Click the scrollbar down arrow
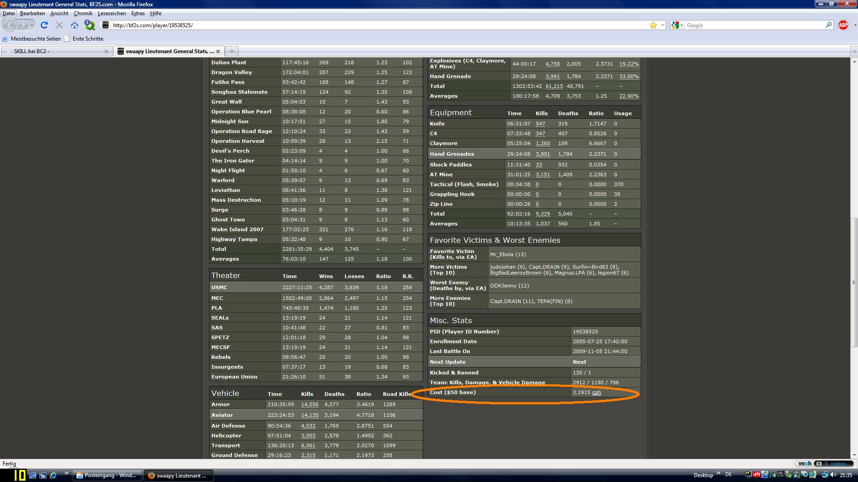The height and width of the screenshot is (482, 858). [854, 455]
